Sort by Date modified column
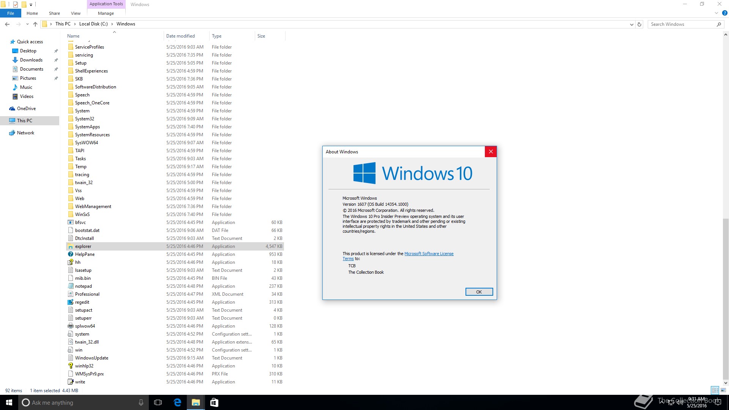729x410 pixels. pyautogui.click(x=186, y=36)
